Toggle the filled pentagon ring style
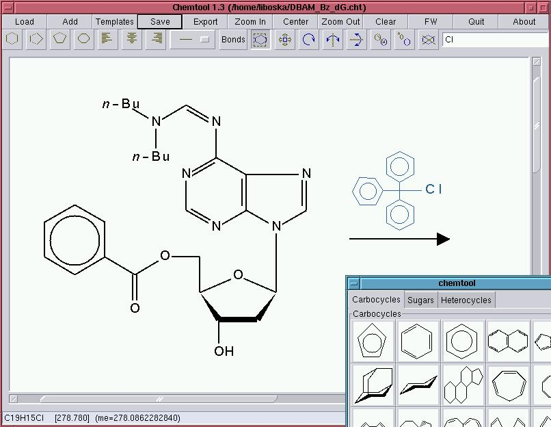The image size is (551, 427). (x=59, y=40)
